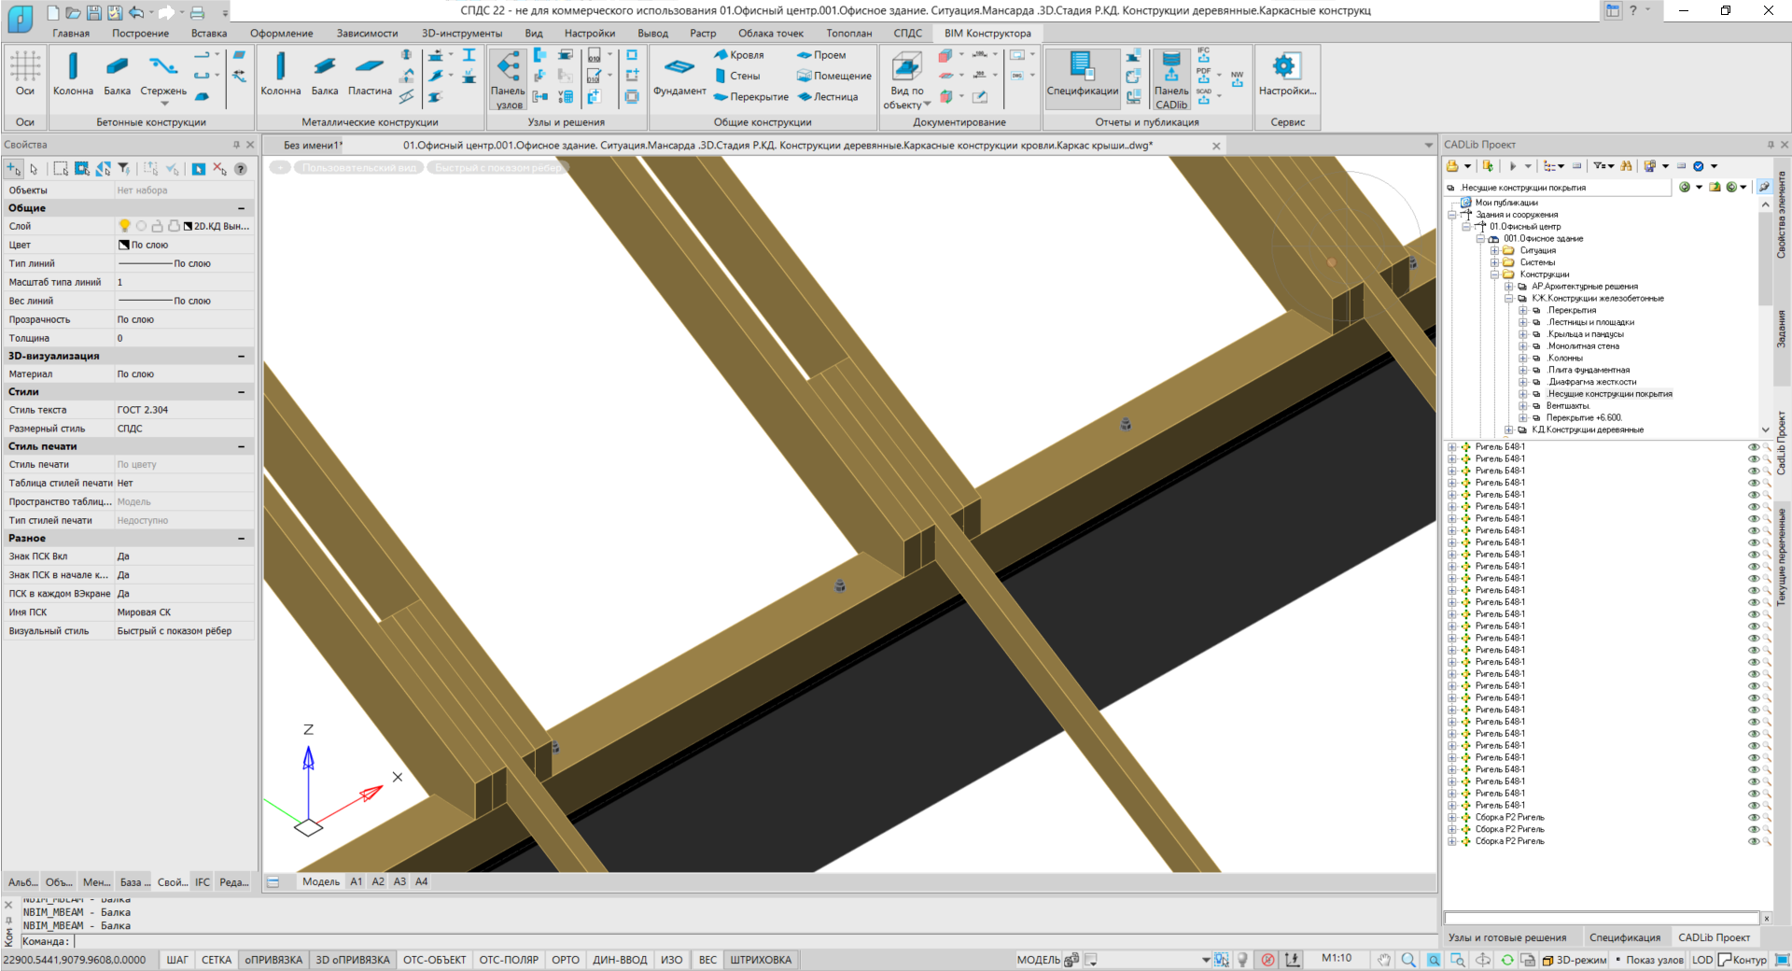Click Узлы и готовые решения button
Screen dimensions: 1792x971
(1506, 937)
